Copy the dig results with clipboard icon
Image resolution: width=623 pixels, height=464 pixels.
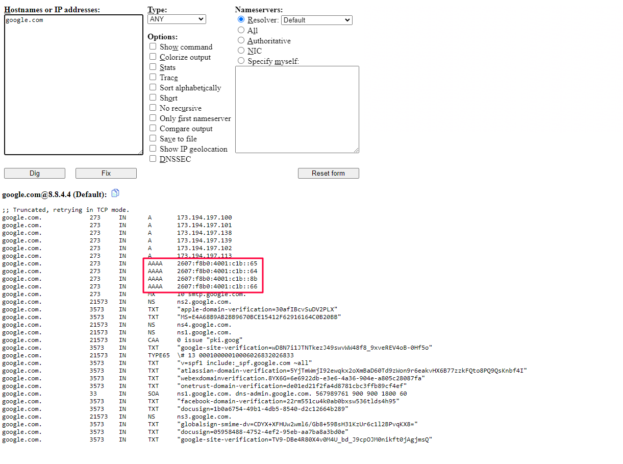[x=115, y=193]
